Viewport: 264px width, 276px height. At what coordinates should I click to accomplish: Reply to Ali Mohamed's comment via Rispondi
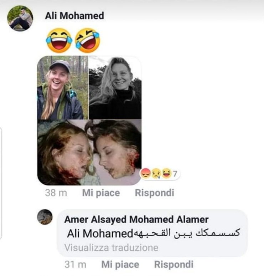154,193
